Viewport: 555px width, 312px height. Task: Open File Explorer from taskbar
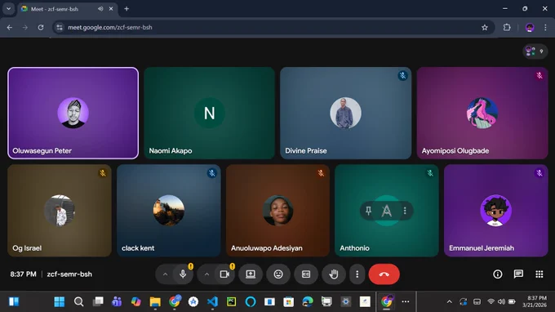pyautogui.click(x=155, y=301)
